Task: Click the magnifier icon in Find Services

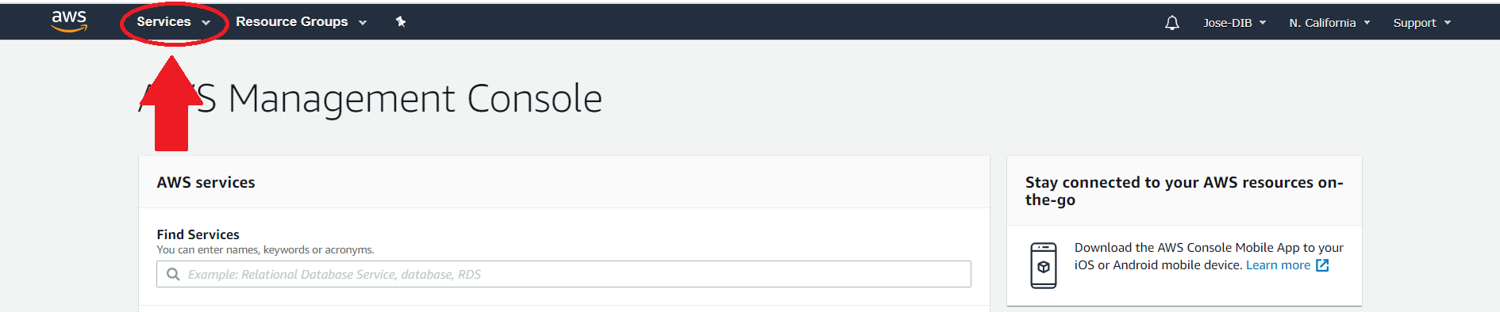Action: click(x=173, y=274)
